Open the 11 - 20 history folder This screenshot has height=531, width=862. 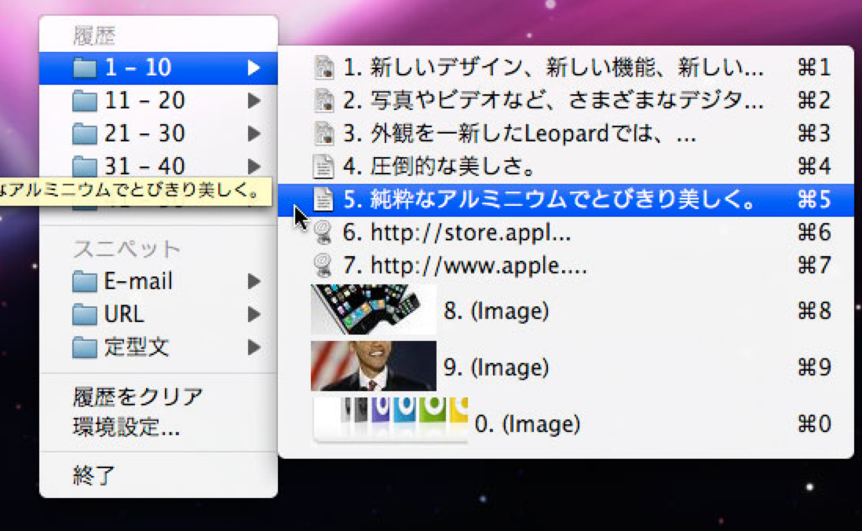159,101
